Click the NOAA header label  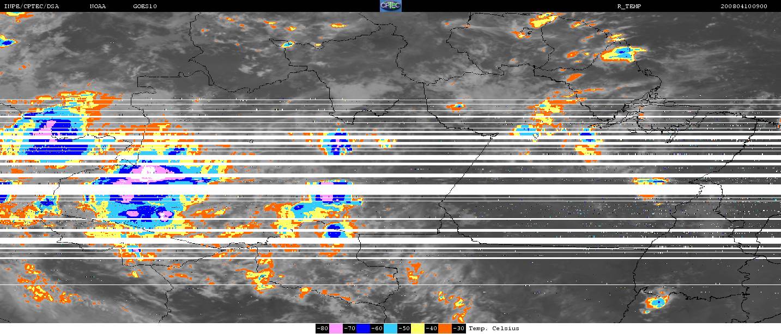(x=98, y=7)
